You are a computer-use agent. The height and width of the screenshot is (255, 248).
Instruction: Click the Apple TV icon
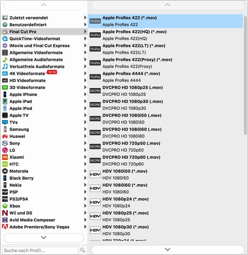tap(5, 115)
